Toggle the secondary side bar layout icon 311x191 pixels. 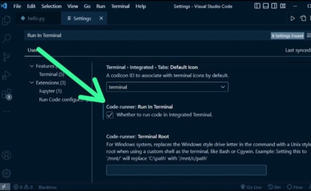[x=274, y=6]
